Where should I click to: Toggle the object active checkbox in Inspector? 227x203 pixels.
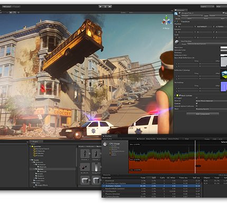tap(179, 13)
